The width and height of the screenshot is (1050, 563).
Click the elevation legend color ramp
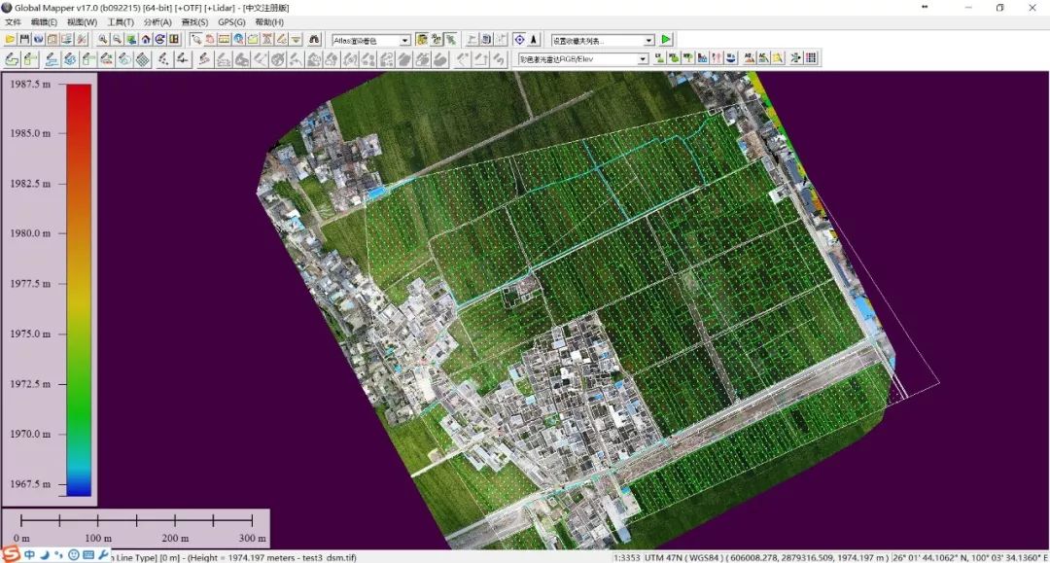[79, 289]
